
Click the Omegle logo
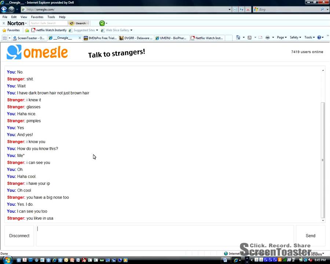(x=37, y=52)
